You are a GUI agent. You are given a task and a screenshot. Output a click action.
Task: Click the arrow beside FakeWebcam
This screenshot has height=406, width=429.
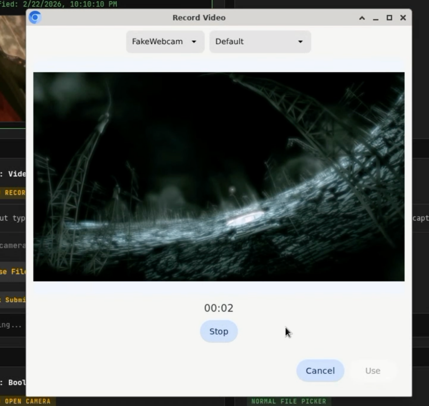pyautogui.click(x=194, y=41)
